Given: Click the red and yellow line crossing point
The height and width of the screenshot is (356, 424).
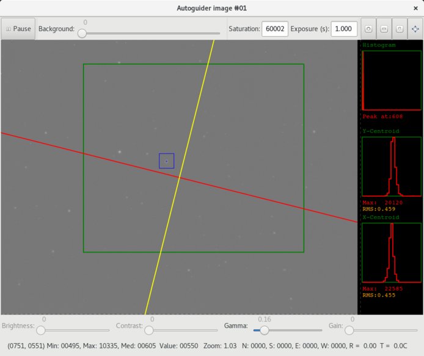Looking at the screenshot, I should (179, 178).
